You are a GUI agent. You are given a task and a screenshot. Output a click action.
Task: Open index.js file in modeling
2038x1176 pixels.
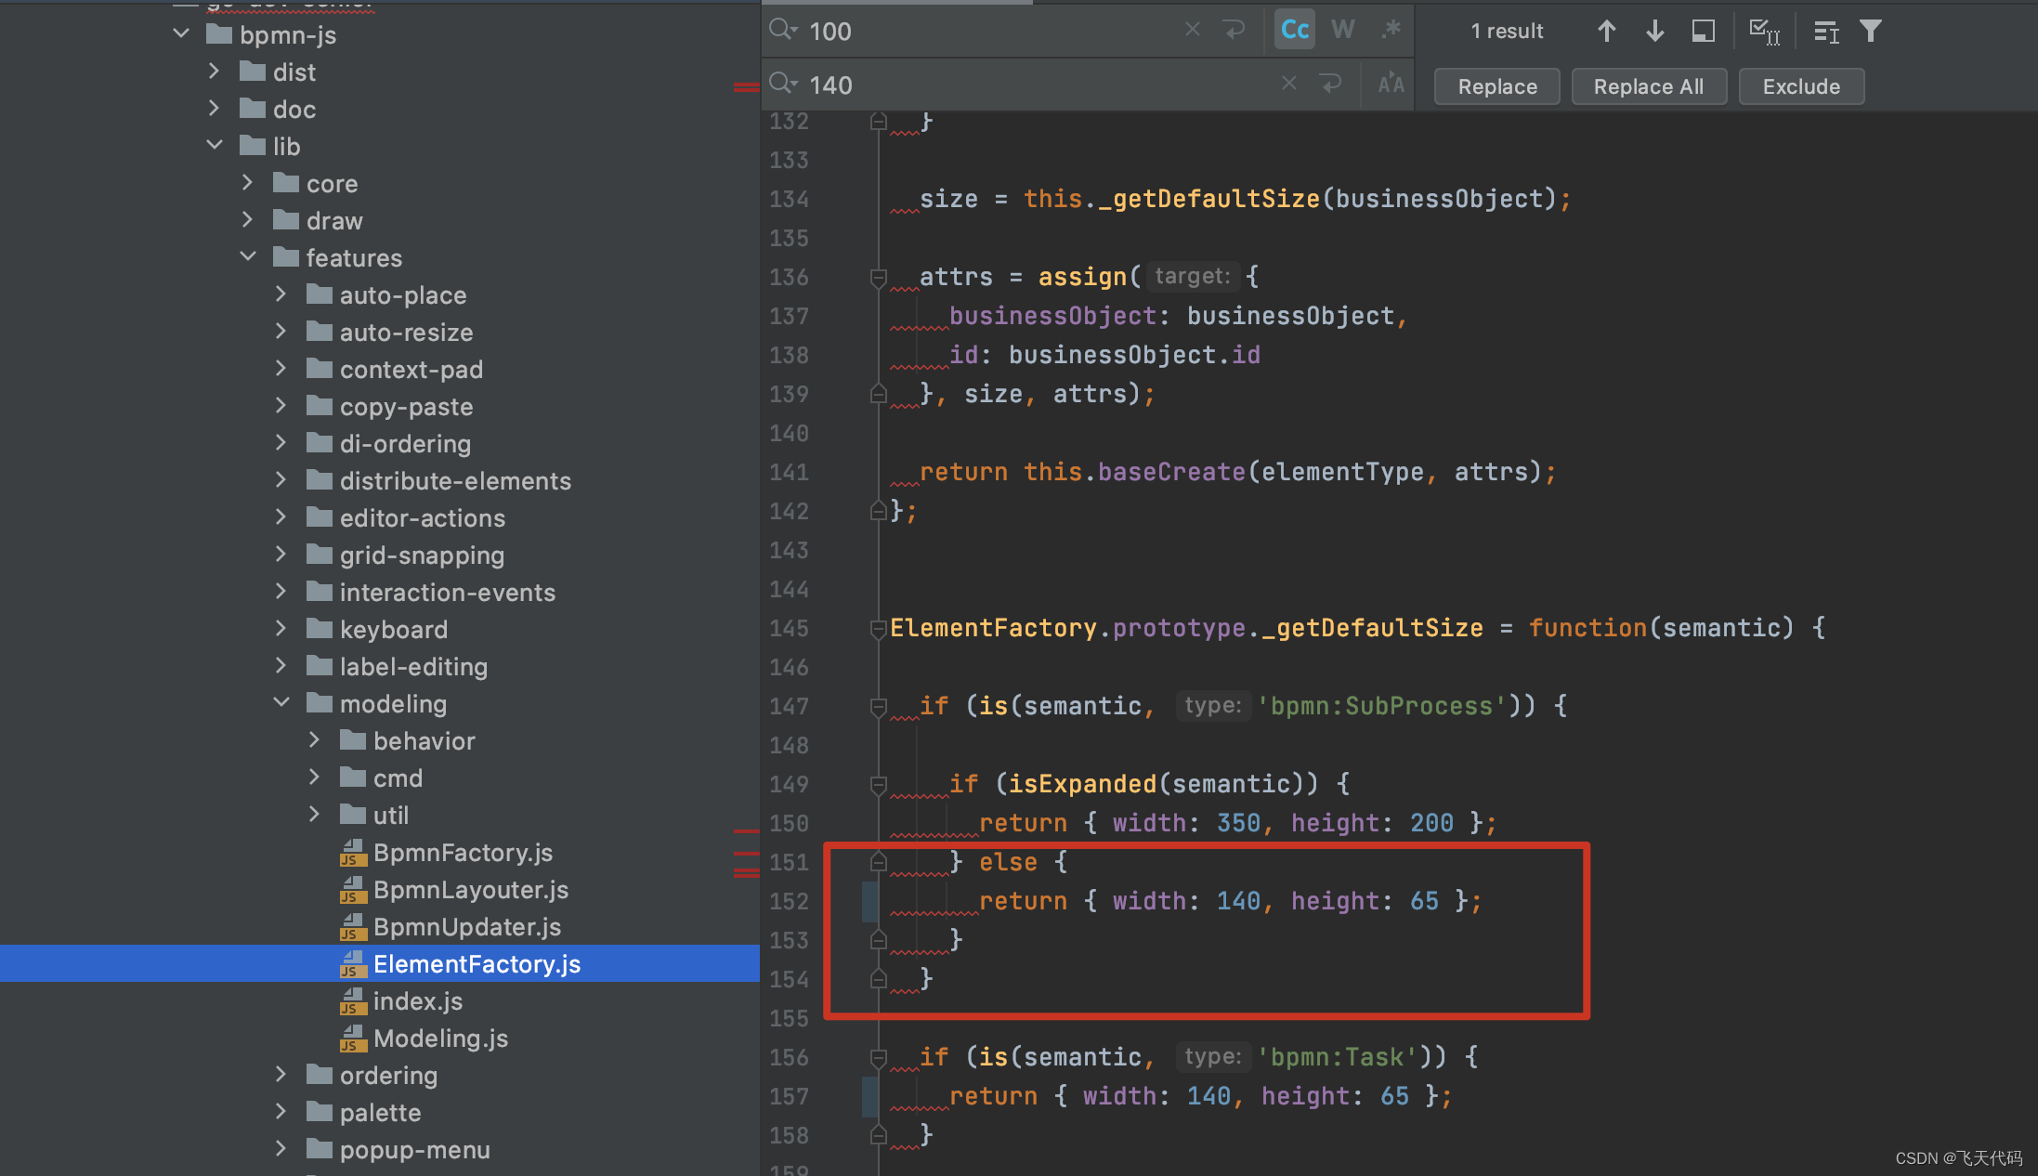[x=417, y=1000]
